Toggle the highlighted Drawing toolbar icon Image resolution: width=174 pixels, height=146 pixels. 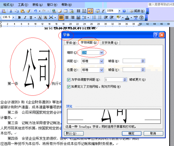[x=90, y=11]
